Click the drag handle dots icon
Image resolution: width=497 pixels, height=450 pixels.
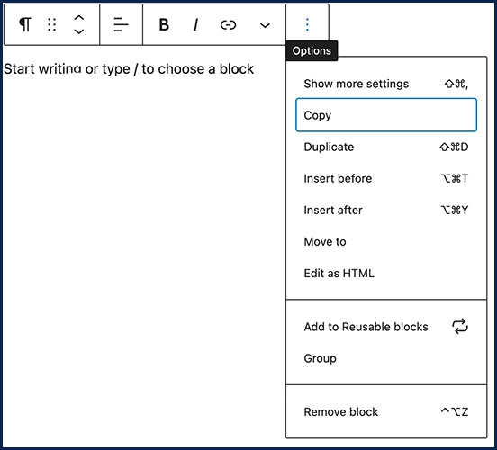[x=51, y=24]
